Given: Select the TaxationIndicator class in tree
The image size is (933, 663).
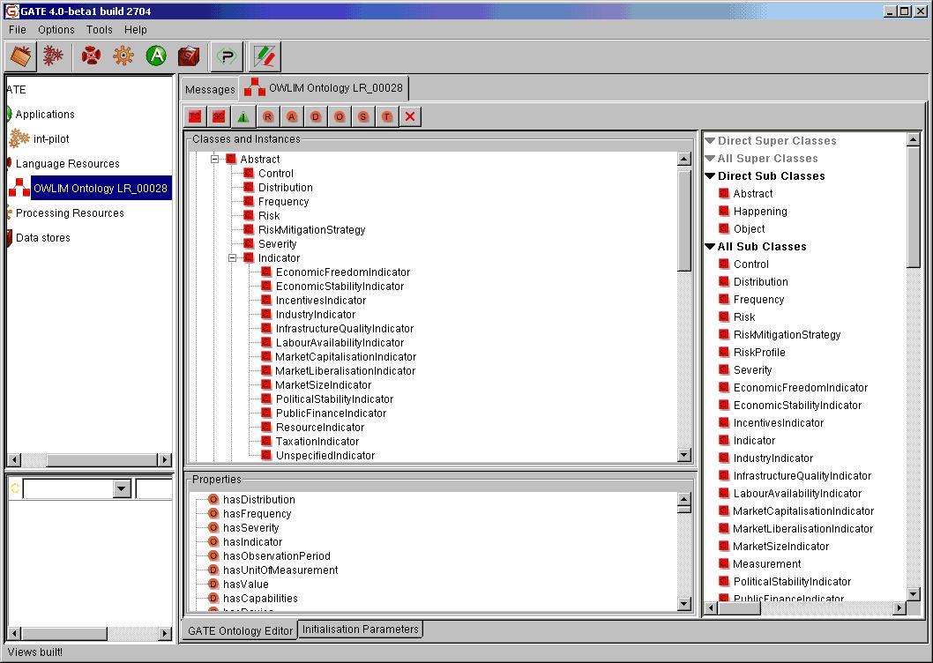Looking at the screenshot, I should [317, 442].
